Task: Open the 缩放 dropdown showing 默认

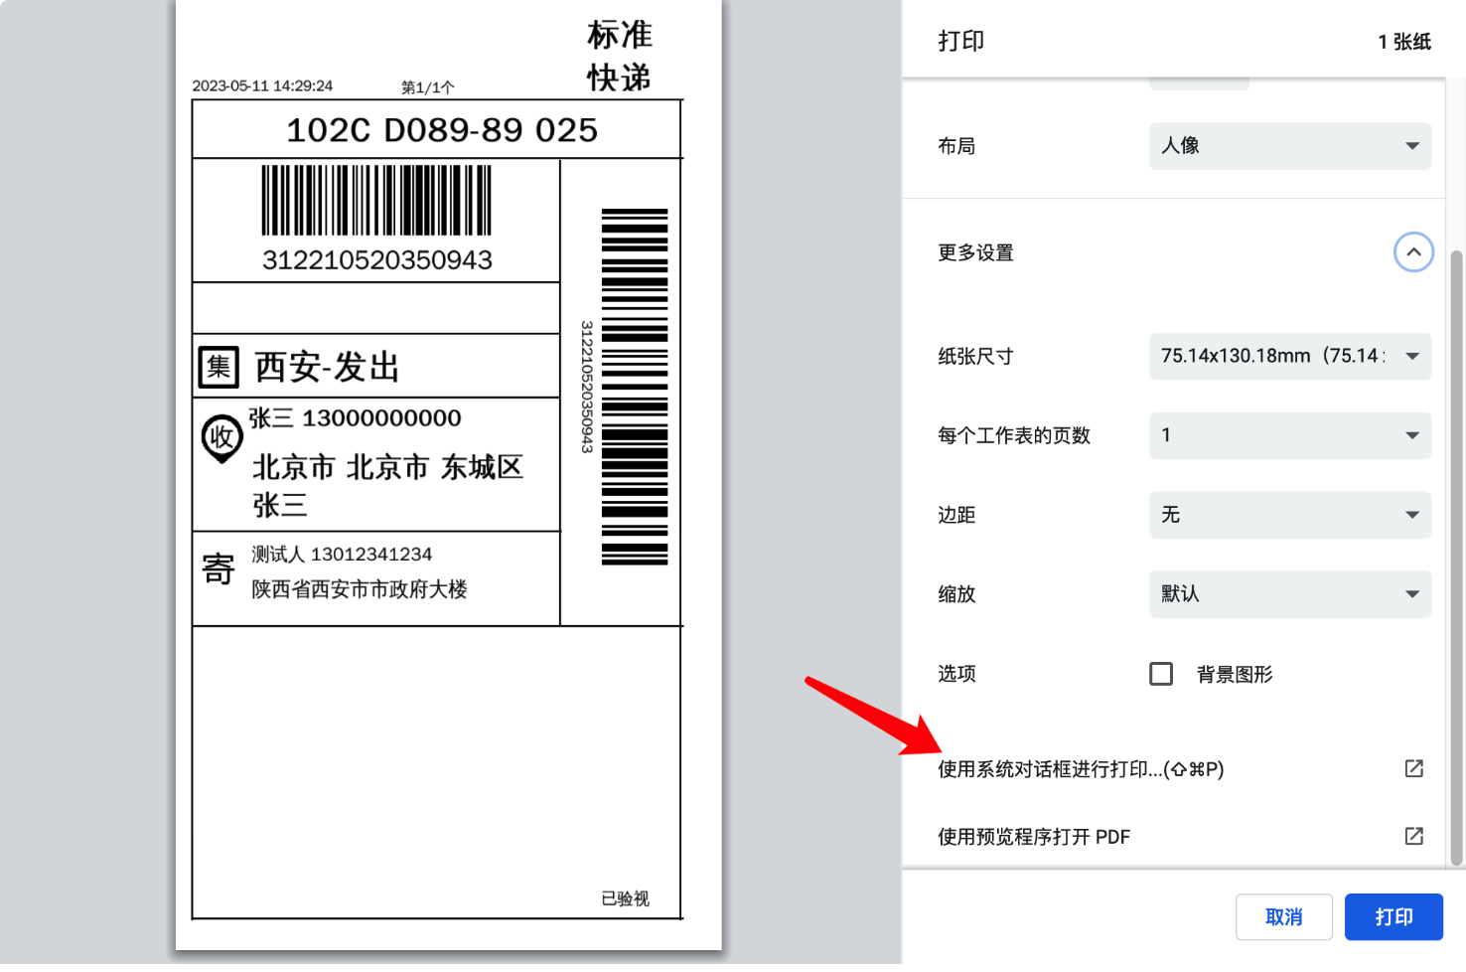Action: pos(1290,594)
